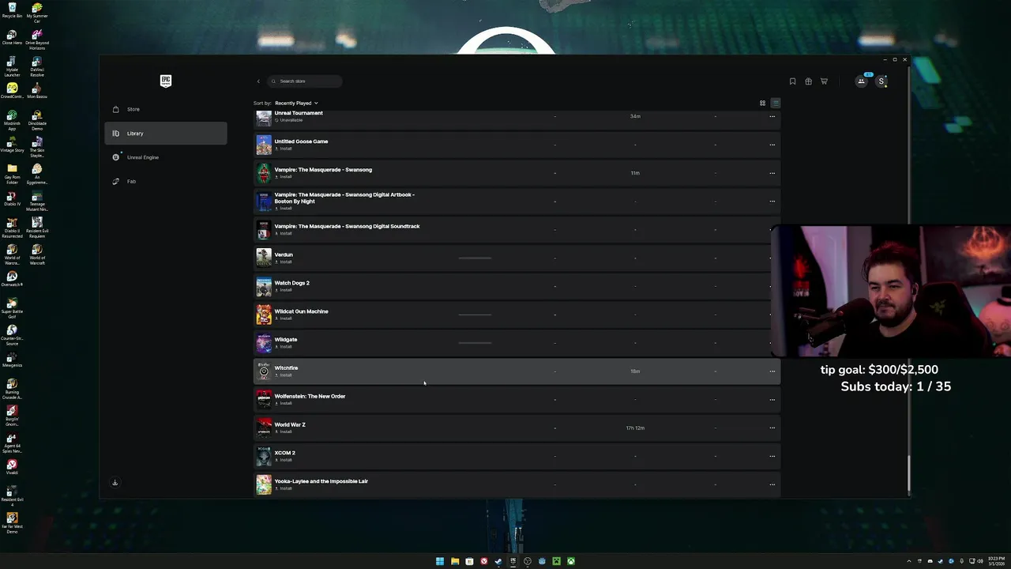
Task: Open more options for Unreal Tournament
Action: pyautogui.click(x=772, y=116)
